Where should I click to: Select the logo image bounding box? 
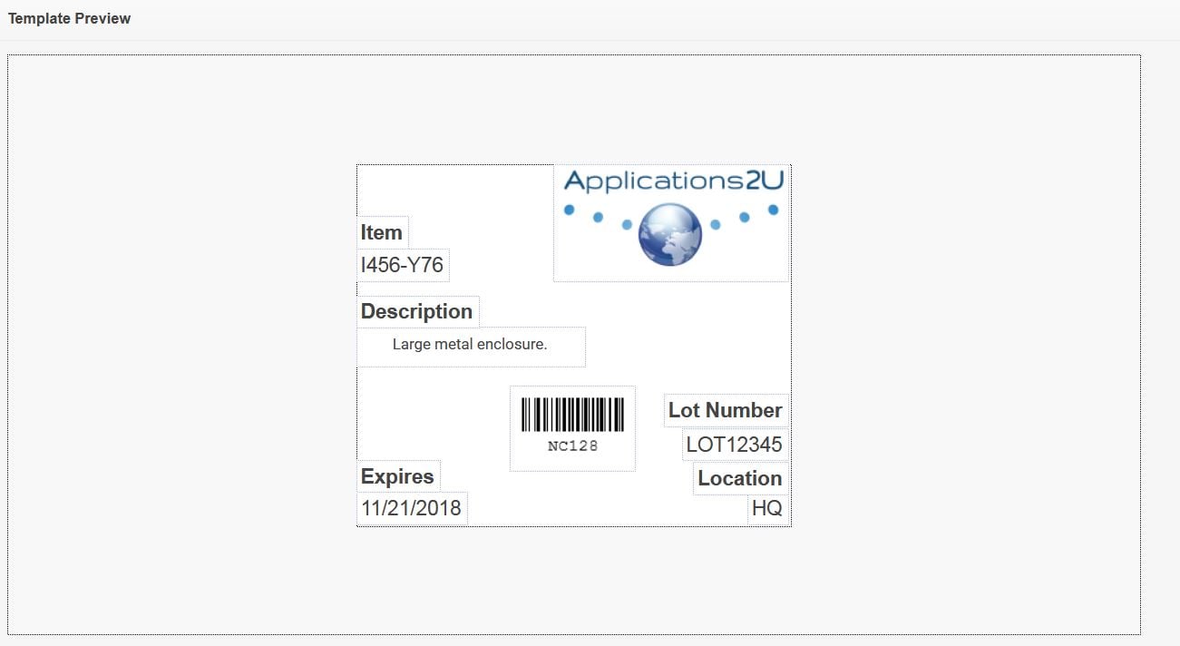671,222
